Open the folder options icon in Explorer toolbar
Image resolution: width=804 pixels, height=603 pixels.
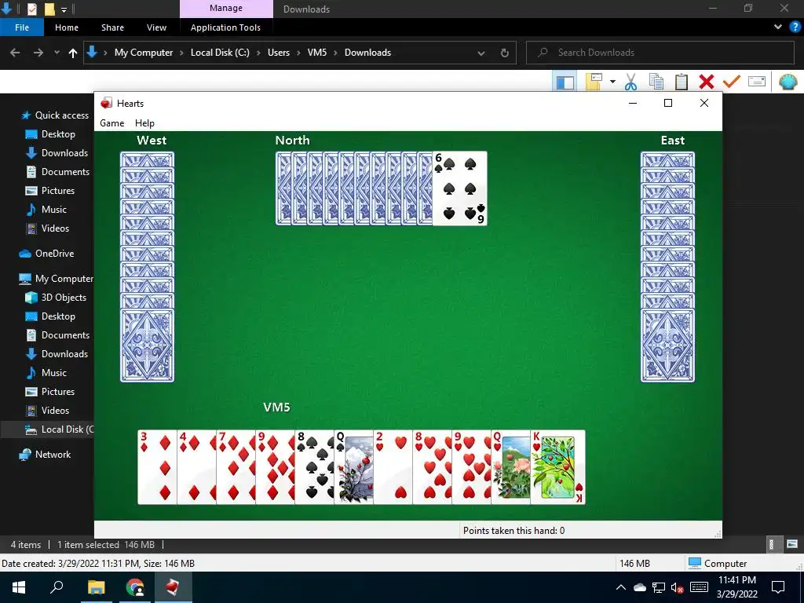click(594, 82)
